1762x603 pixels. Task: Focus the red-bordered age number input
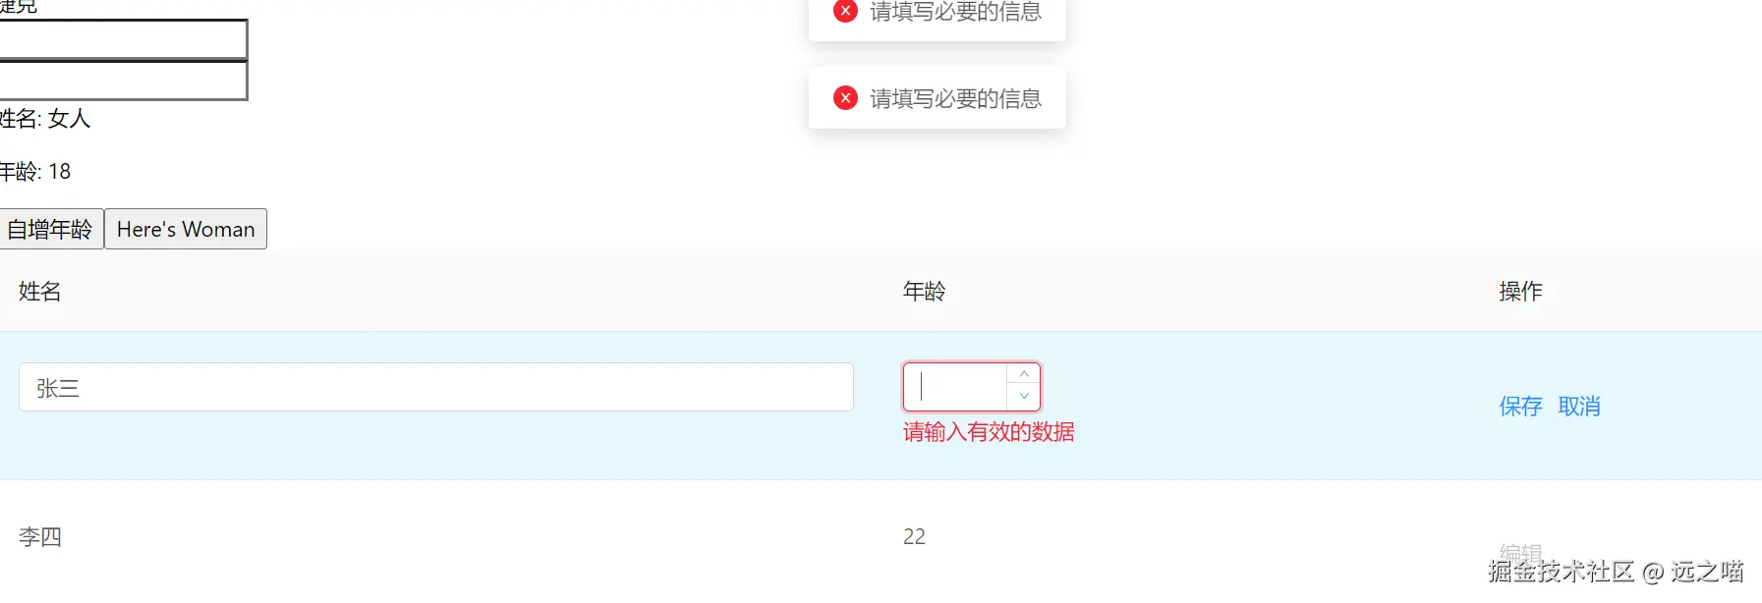[956, 387]
